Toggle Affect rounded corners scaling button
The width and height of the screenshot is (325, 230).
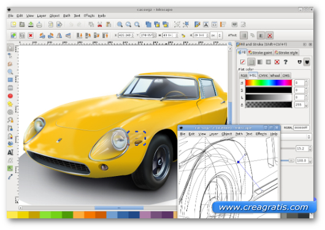pyautogui.click(x=252, y=36)
